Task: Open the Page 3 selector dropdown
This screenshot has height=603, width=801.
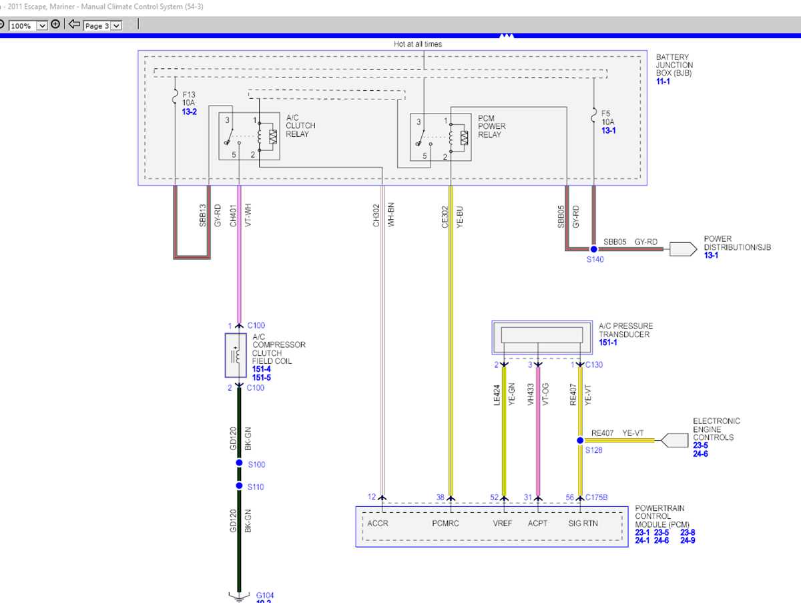Action: [116, 25]
